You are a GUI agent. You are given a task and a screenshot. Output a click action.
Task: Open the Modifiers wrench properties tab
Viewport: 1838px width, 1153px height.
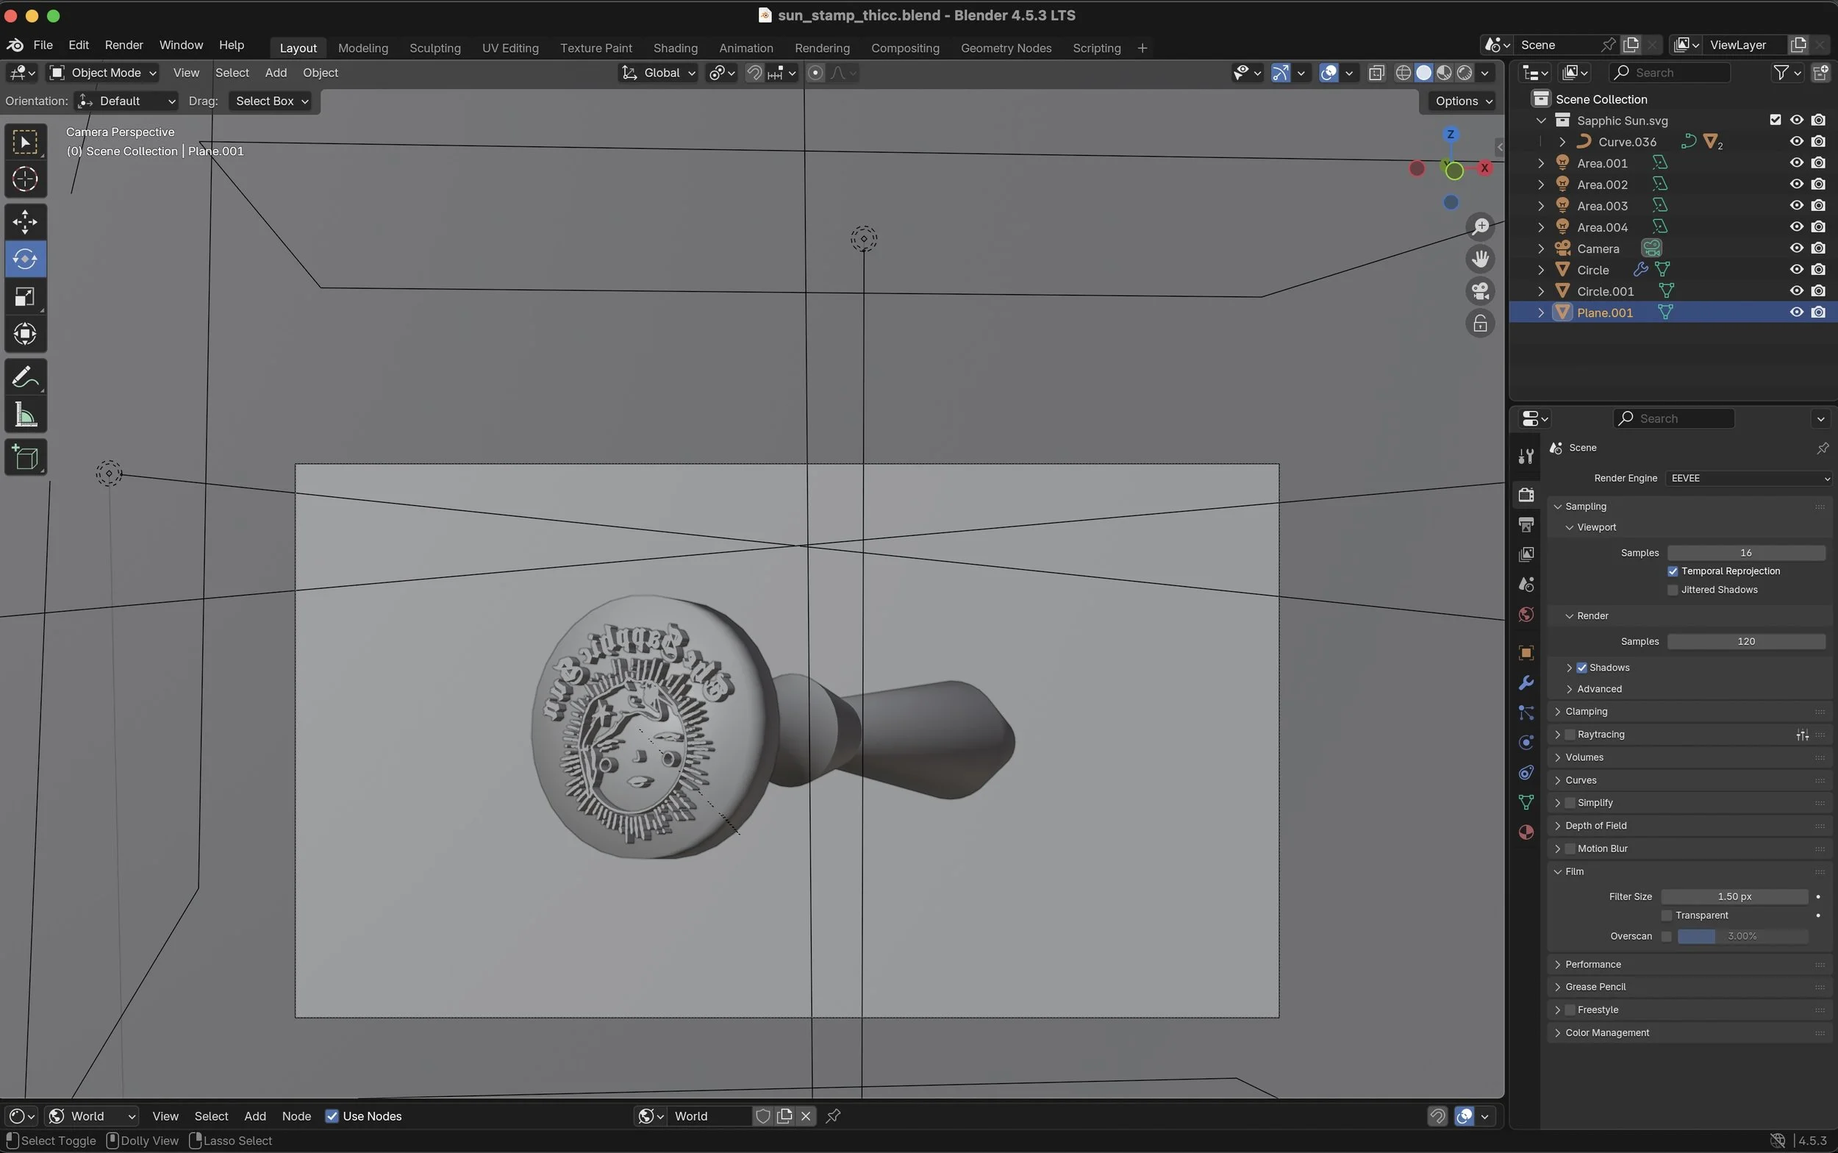pyautogui.click(x=1526, y=682)
